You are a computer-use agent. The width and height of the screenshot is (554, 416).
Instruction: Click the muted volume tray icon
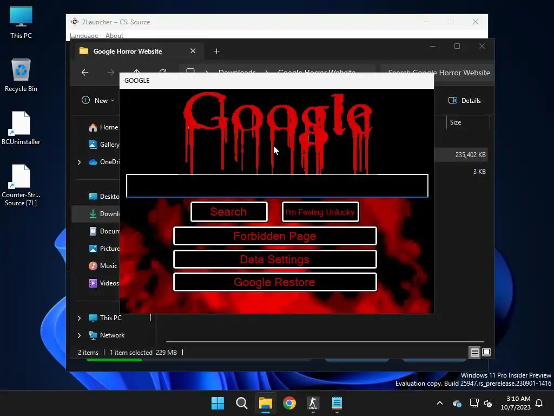tap(488, 403)
